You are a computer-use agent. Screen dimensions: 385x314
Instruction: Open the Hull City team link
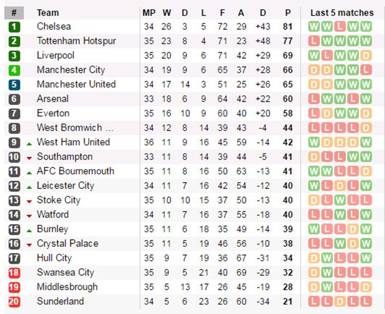tap(54, 258)
